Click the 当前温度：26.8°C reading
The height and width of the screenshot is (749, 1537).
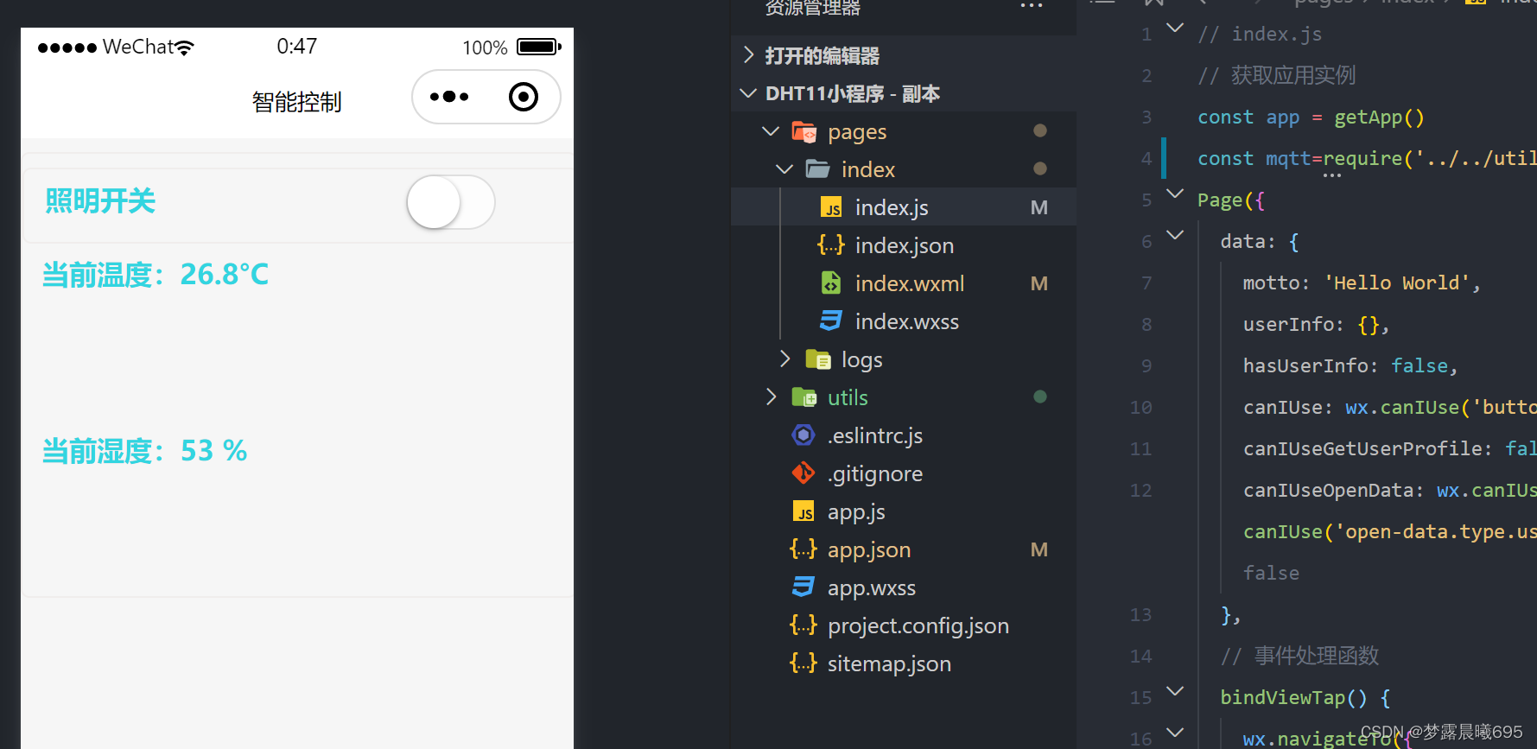coord(156,275)
